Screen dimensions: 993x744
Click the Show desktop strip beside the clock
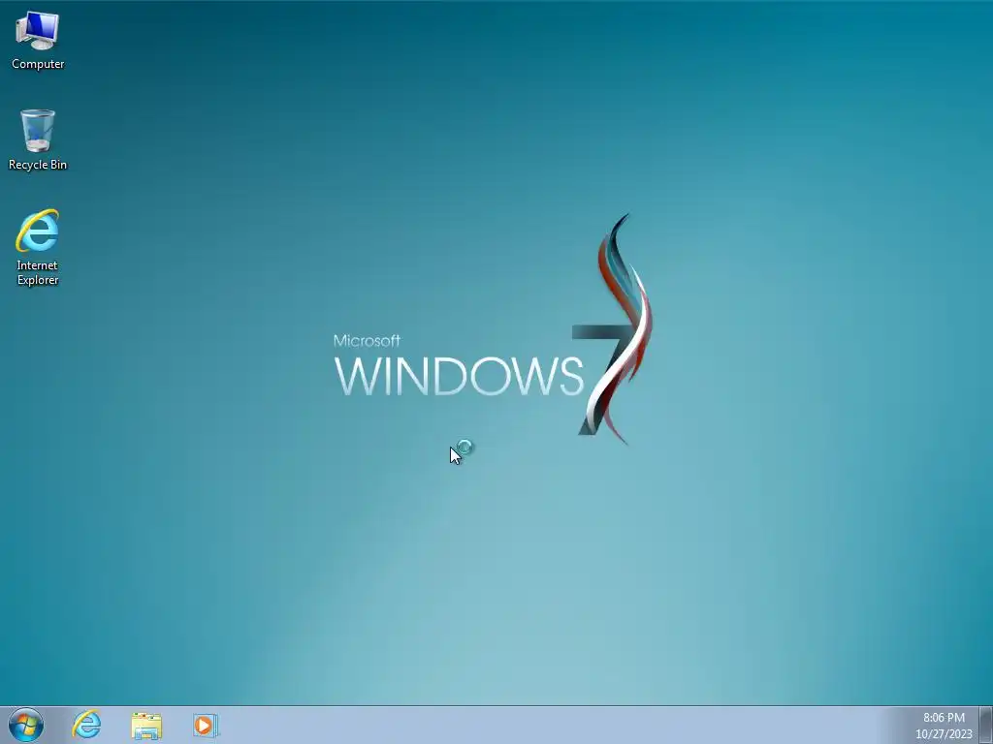[986, 725]
